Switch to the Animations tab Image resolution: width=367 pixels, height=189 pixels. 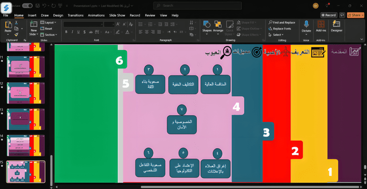pos(96,15)
